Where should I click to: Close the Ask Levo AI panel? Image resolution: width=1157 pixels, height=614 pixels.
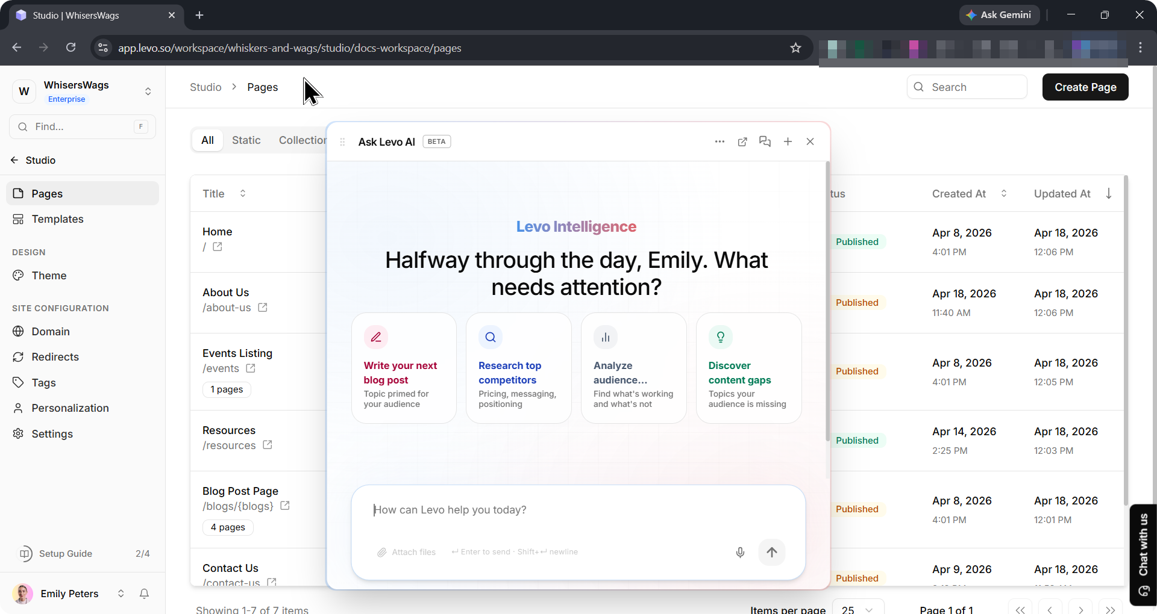810,141
